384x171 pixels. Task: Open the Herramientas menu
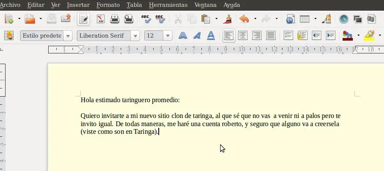tap(168, 5)
